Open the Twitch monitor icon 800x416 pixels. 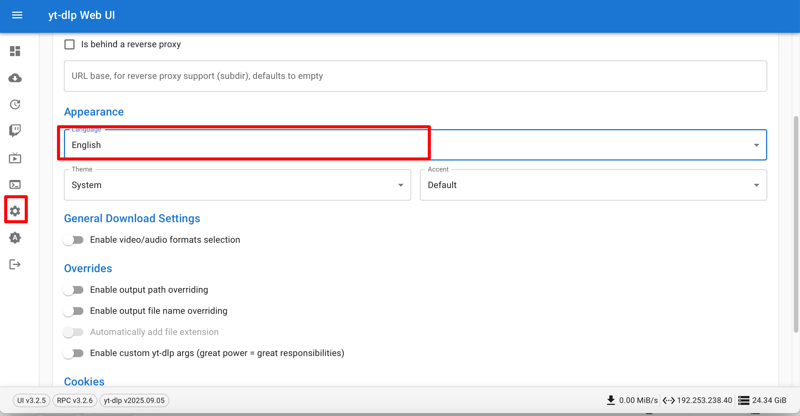15,131
